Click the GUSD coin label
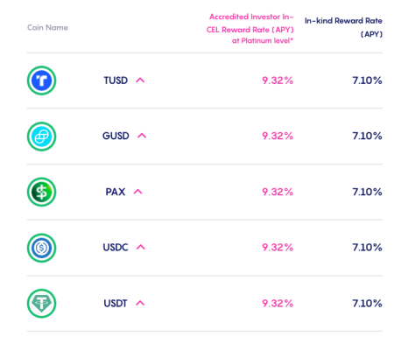415x337 pixels. pyautogui.click(x=116, y=136)
